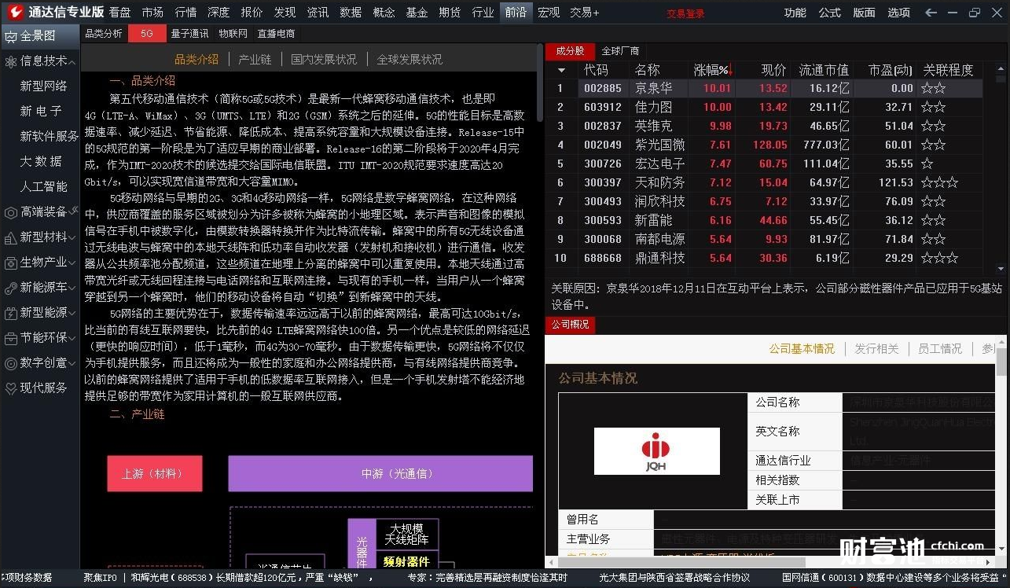The image size is (1010, 588).
Task: Click the back arrow in title bar
Action: coord(931,13)
